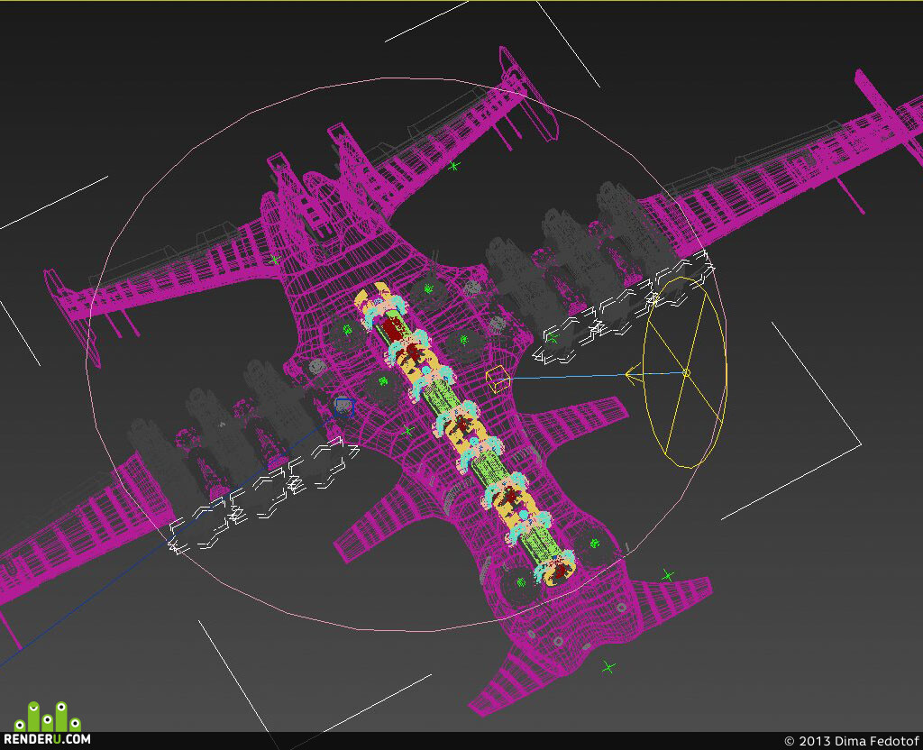Select green helper star beside tail fin
The image size is (923, 750).
pyautogui.click(x=667, y=575)
